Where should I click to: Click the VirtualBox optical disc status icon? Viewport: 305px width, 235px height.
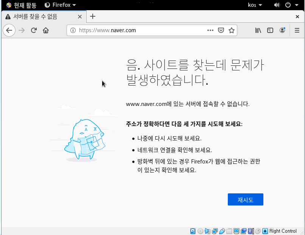pyautogui.click(x=200, y=231)
